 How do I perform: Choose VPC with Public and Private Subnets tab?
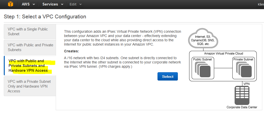[x=30, y=47]
